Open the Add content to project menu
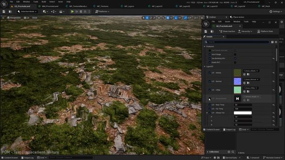 tap(45, 12)
